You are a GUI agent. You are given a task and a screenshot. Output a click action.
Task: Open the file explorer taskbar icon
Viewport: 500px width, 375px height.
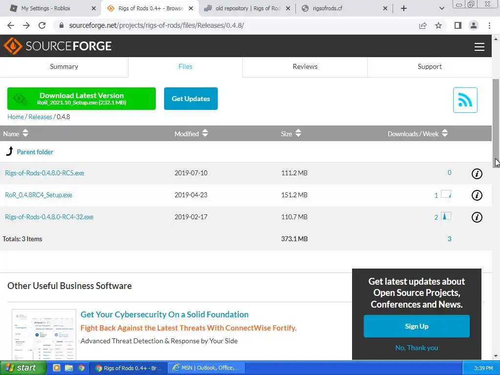pos(68,368)
